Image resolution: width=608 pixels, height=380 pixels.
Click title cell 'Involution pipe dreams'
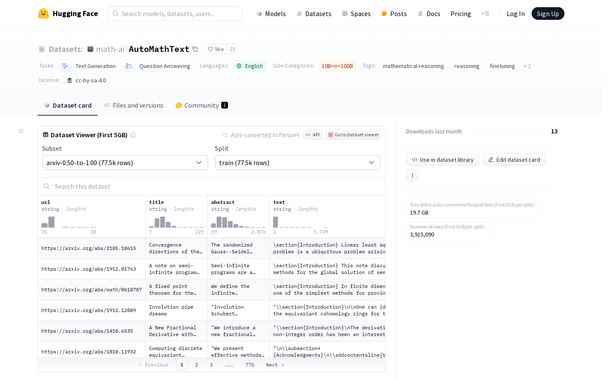tap(176, 310)
